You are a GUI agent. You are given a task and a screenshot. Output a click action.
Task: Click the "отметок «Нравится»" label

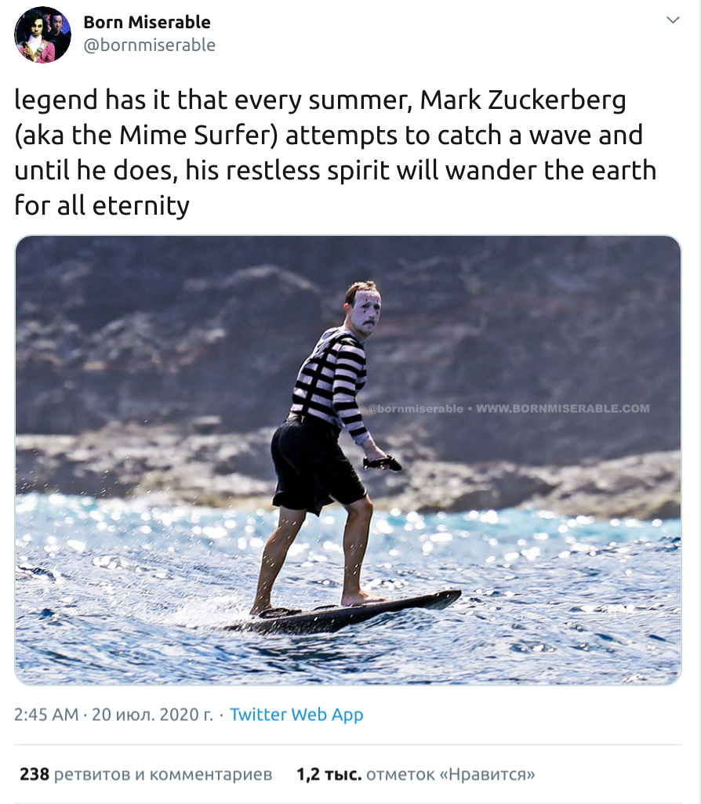pos(450,775)
